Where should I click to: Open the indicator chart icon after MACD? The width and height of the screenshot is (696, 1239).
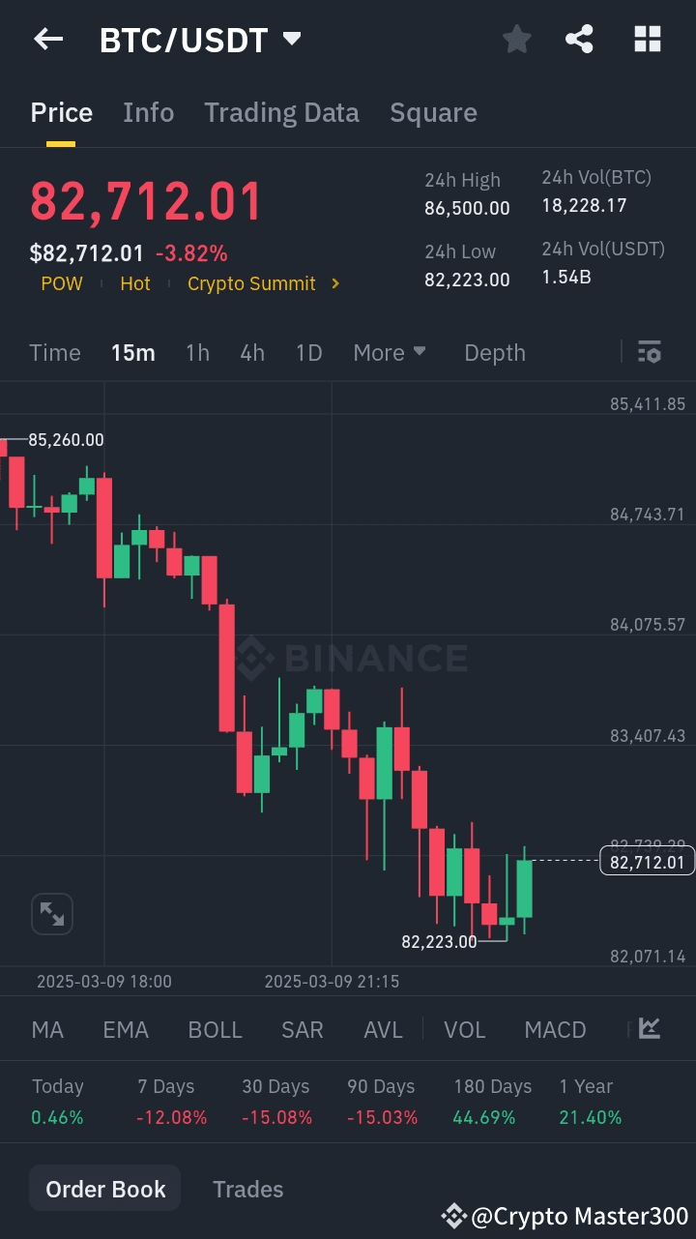pos(650,1029)
